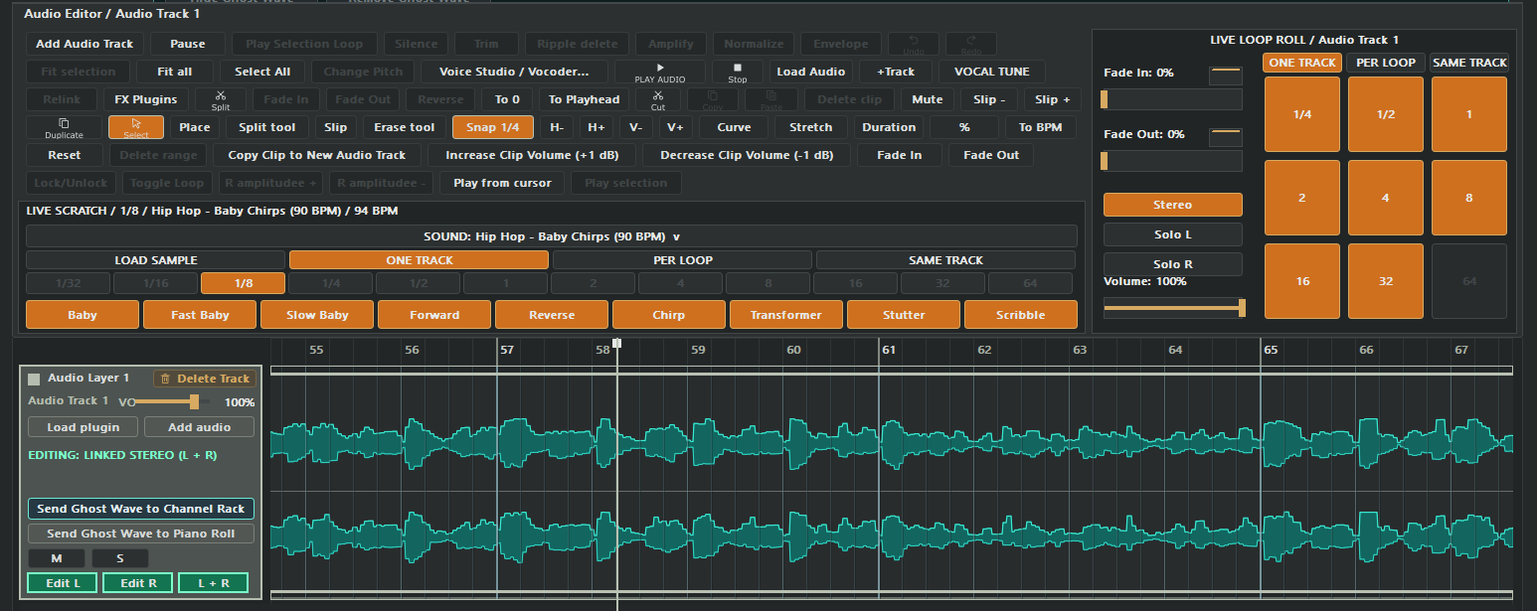1537x611 pixels.
Task: Click the Fit all button
Action: click(174, 72)
